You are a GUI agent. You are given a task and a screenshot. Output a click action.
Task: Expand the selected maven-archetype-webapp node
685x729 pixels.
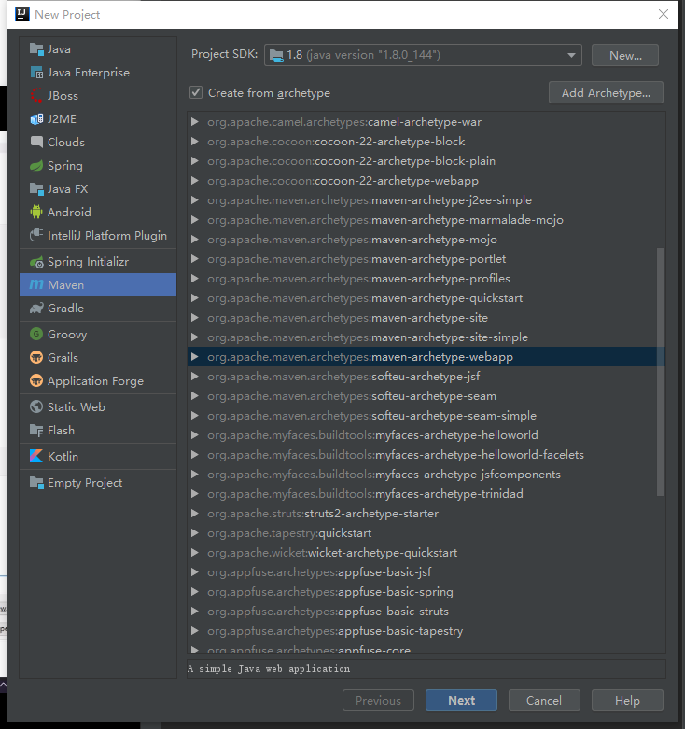coord(195,357)
